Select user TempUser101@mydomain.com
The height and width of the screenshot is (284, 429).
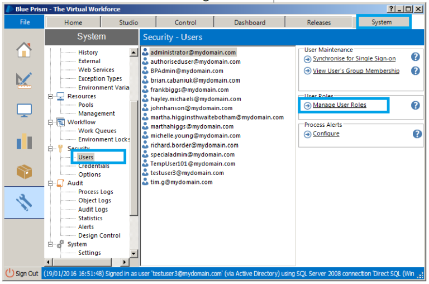click(193, 163)
